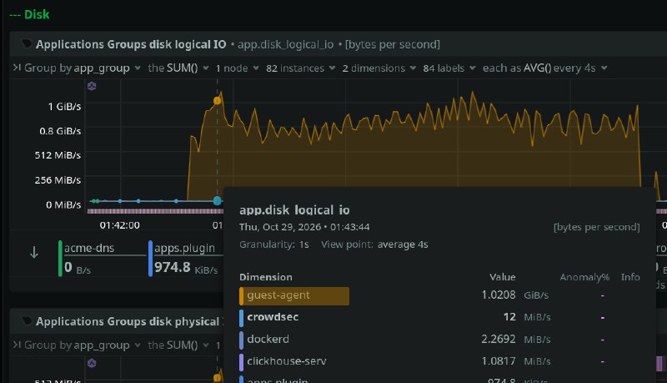Image resolution: width=667 pixels, height=383 pixels.
Task: Click the purple clickhouse-serv color bar
Action: (x=241, y=362)
